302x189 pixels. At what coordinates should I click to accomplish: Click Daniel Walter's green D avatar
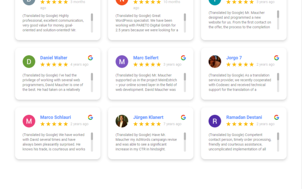(x=29, y=61)
